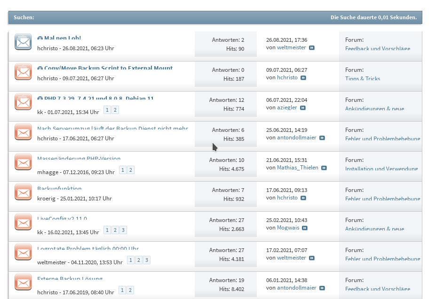This screenshot has width=436, height=299.
Task: Click the envelope icon for Massenänderung PHP-Version thread
Action: [x=23, y=162]
